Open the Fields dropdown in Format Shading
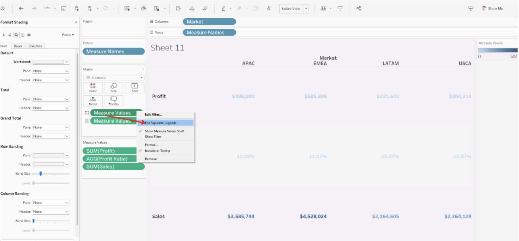The height and width of the screenshot is (241, 519). click(68, 35)
